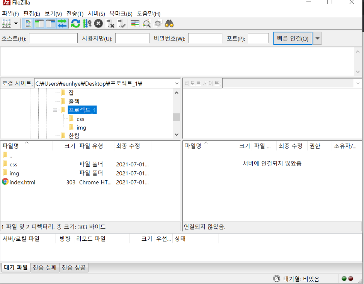Image resolution: width=364 pixels, height=284 pixels.
Task: Switch to 대기 파일 tab
Action: pos(16,267)
